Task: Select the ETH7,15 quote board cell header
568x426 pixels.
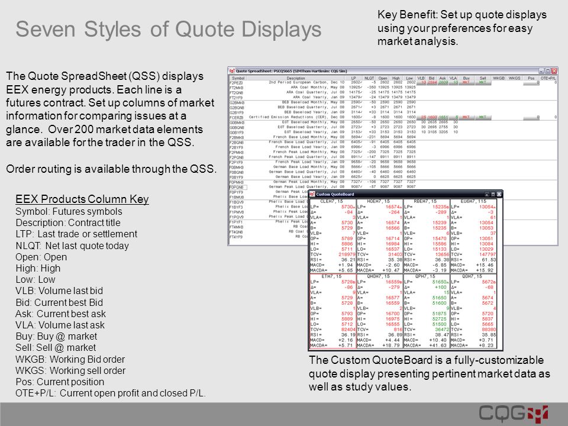Action: pos(333,276)
